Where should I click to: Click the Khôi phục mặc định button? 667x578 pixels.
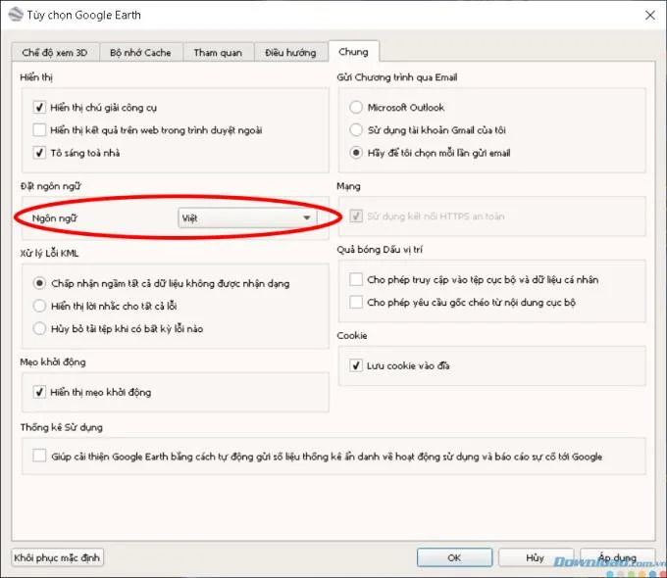(57, 557)
